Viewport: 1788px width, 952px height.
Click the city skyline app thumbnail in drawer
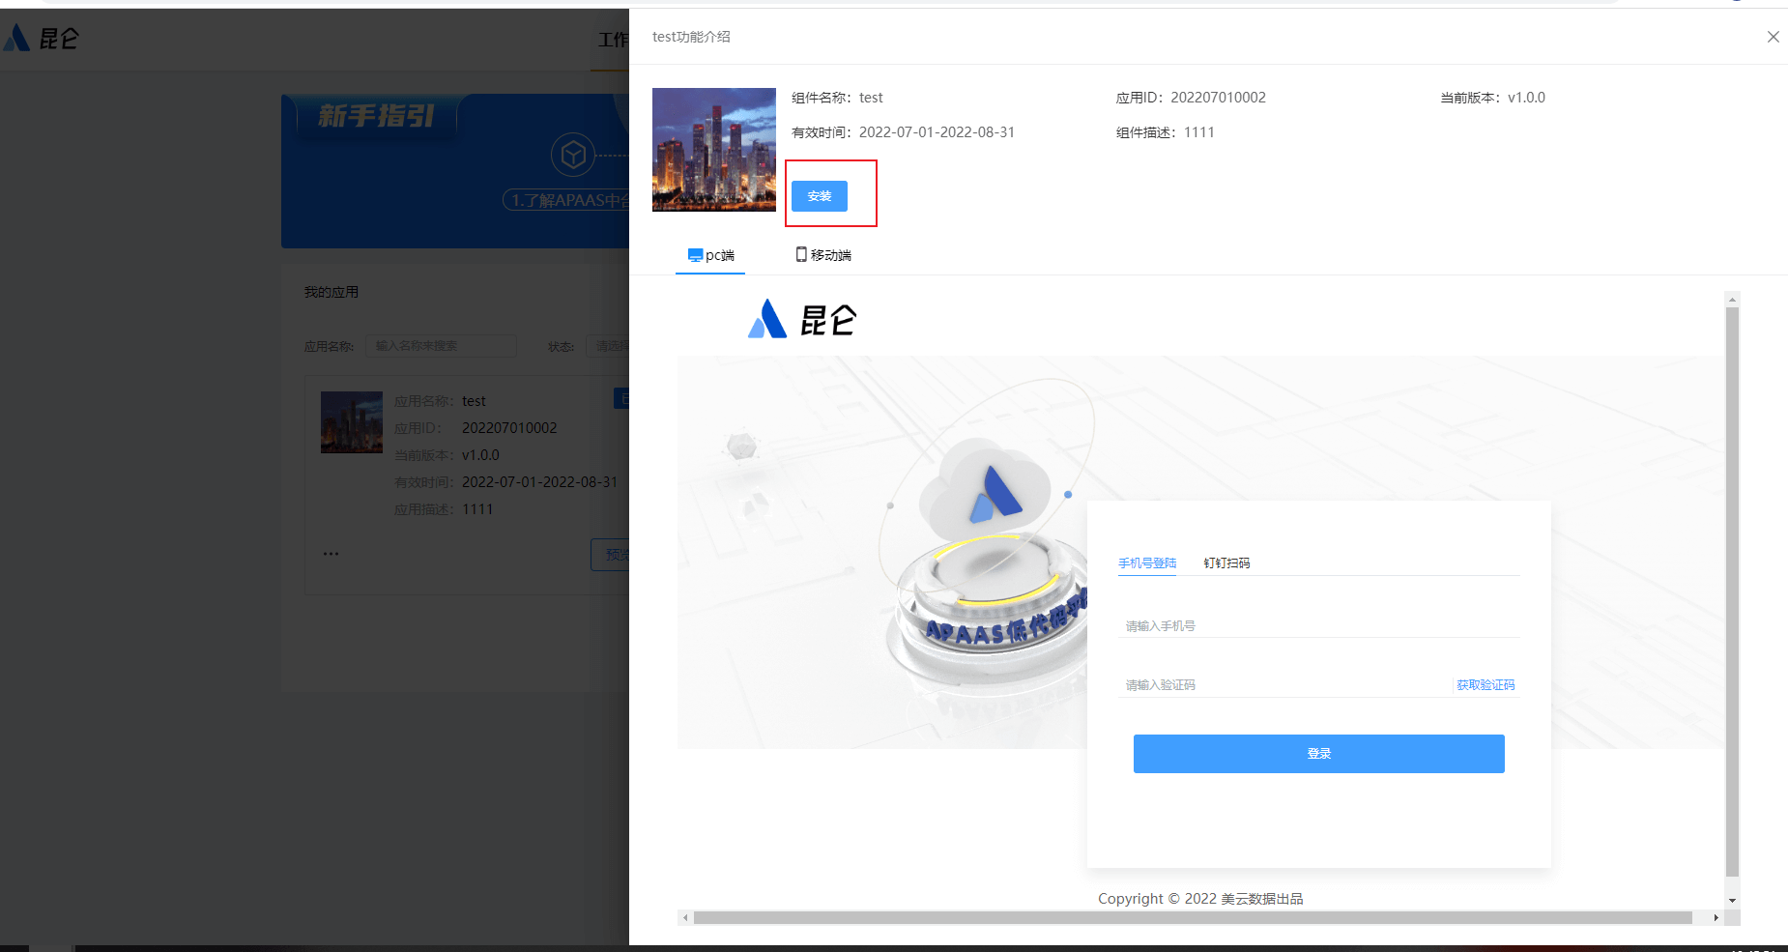pyautogui.click(x=714, y=150)
